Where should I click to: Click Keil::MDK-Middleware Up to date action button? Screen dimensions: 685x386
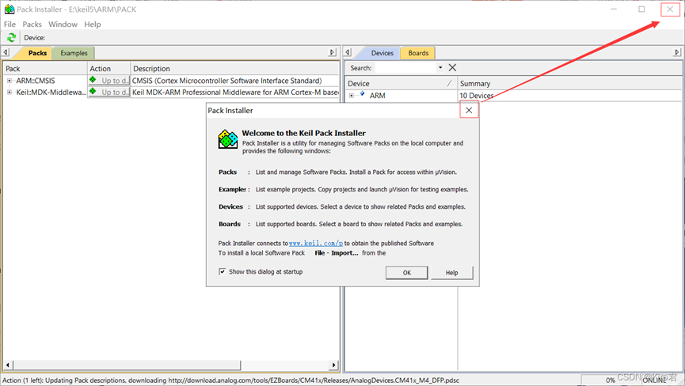pyautogui.click(x=109, y=93)
